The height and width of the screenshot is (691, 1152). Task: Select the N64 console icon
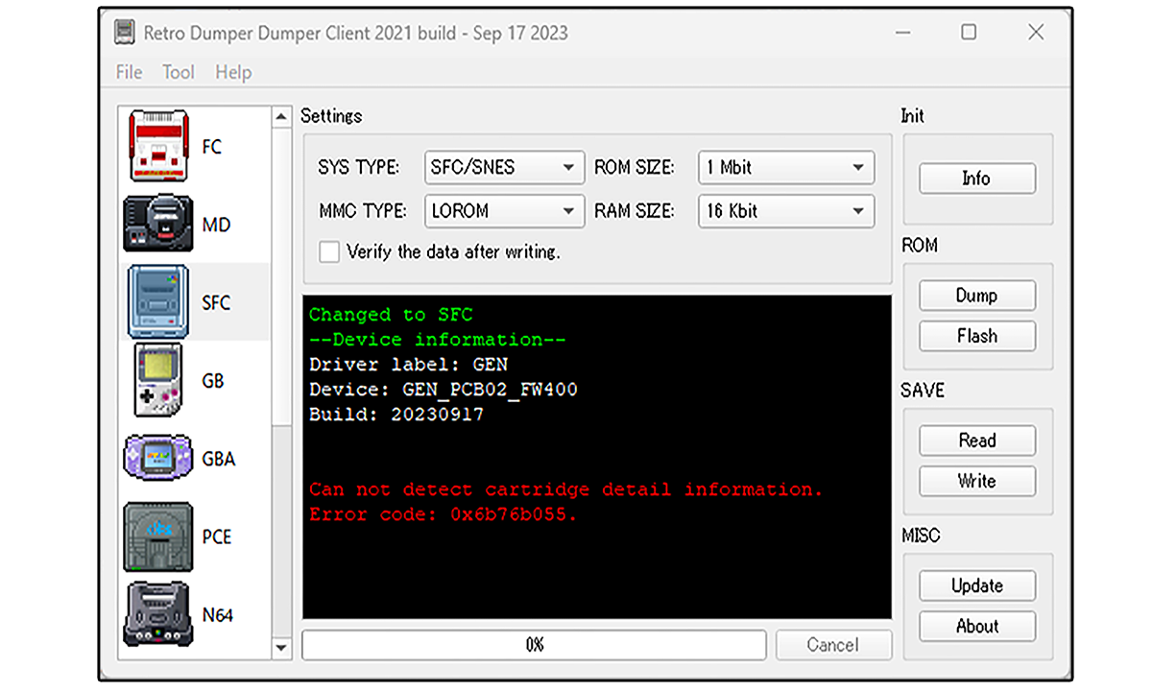tap(158, 614)
